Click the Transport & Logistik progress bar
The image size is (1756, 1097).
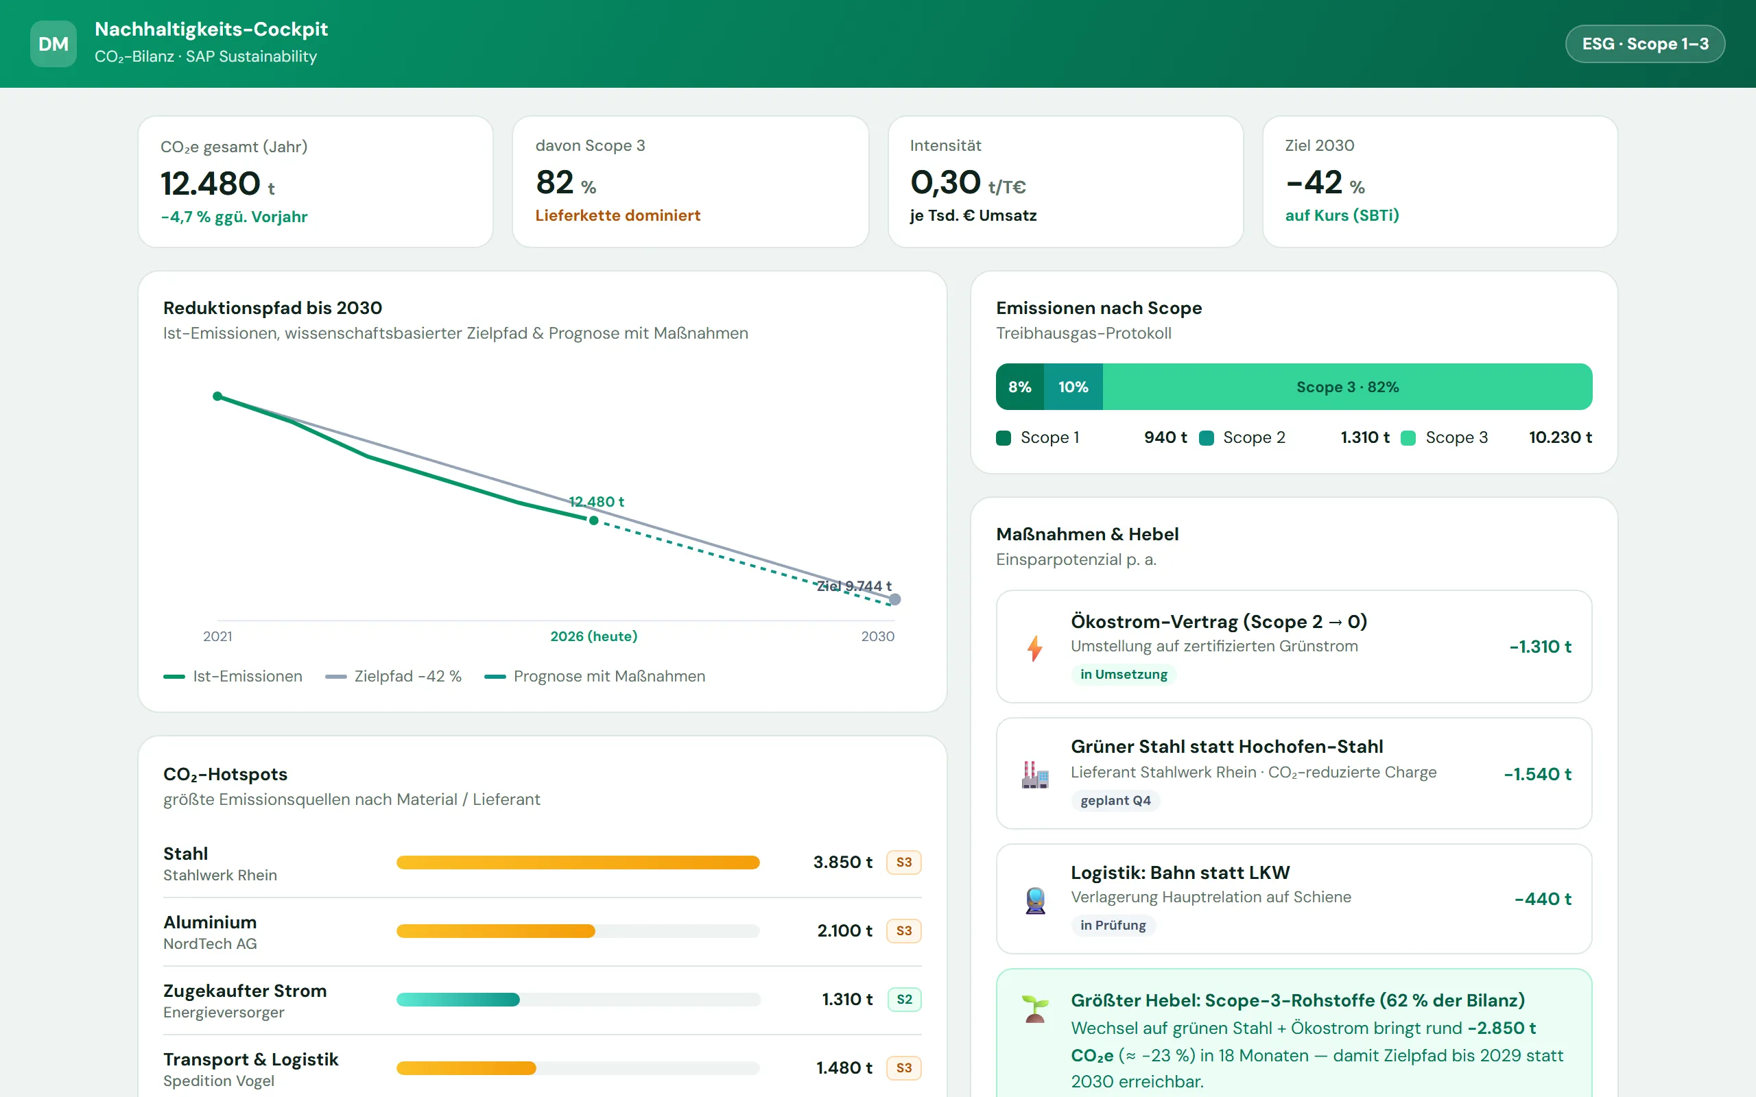point(578,1068)
